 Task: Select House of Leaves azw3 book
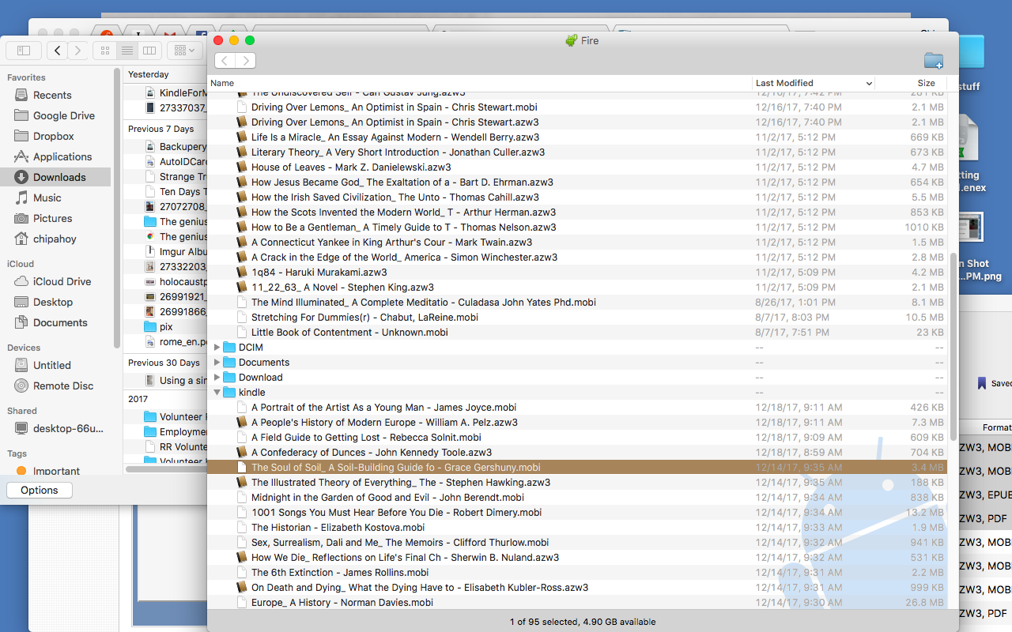(351, 167)
